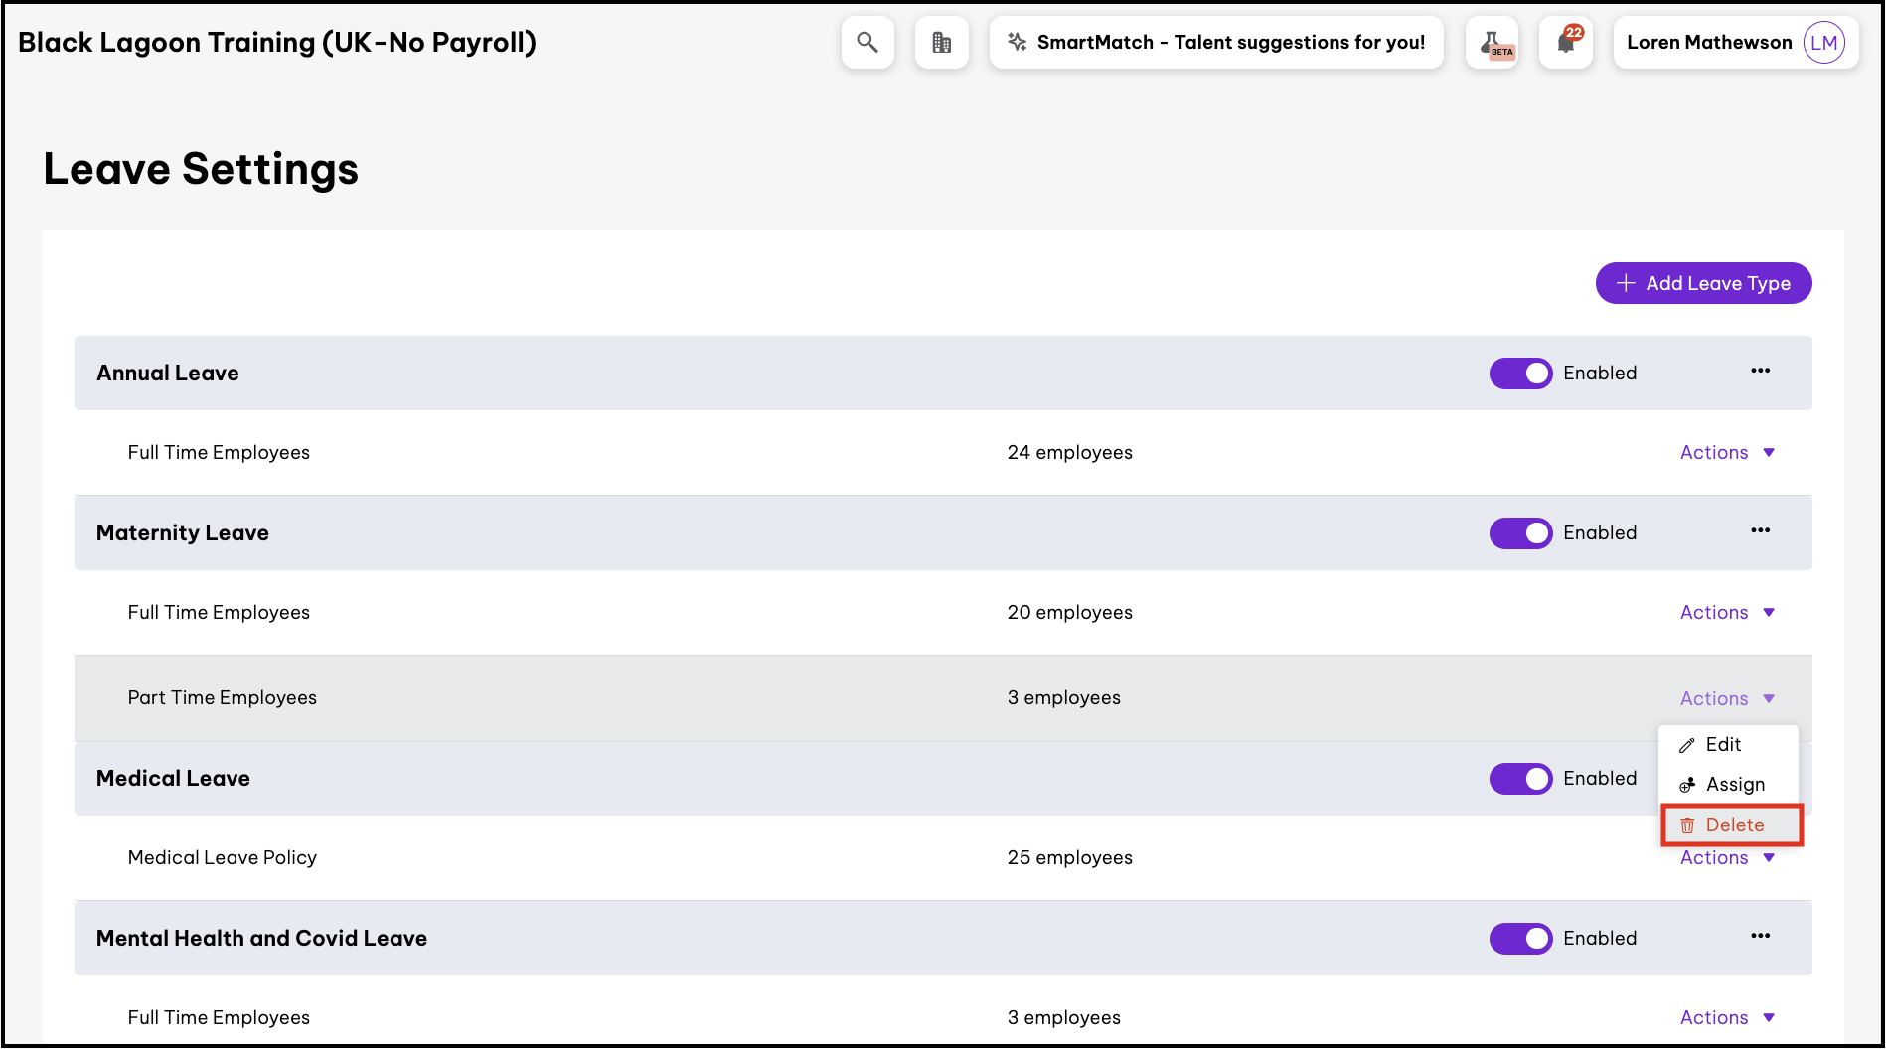The image size is (1886, 1049).
Task: Select Assign in the Actions menu
Action: click(x=1734, y=785)
